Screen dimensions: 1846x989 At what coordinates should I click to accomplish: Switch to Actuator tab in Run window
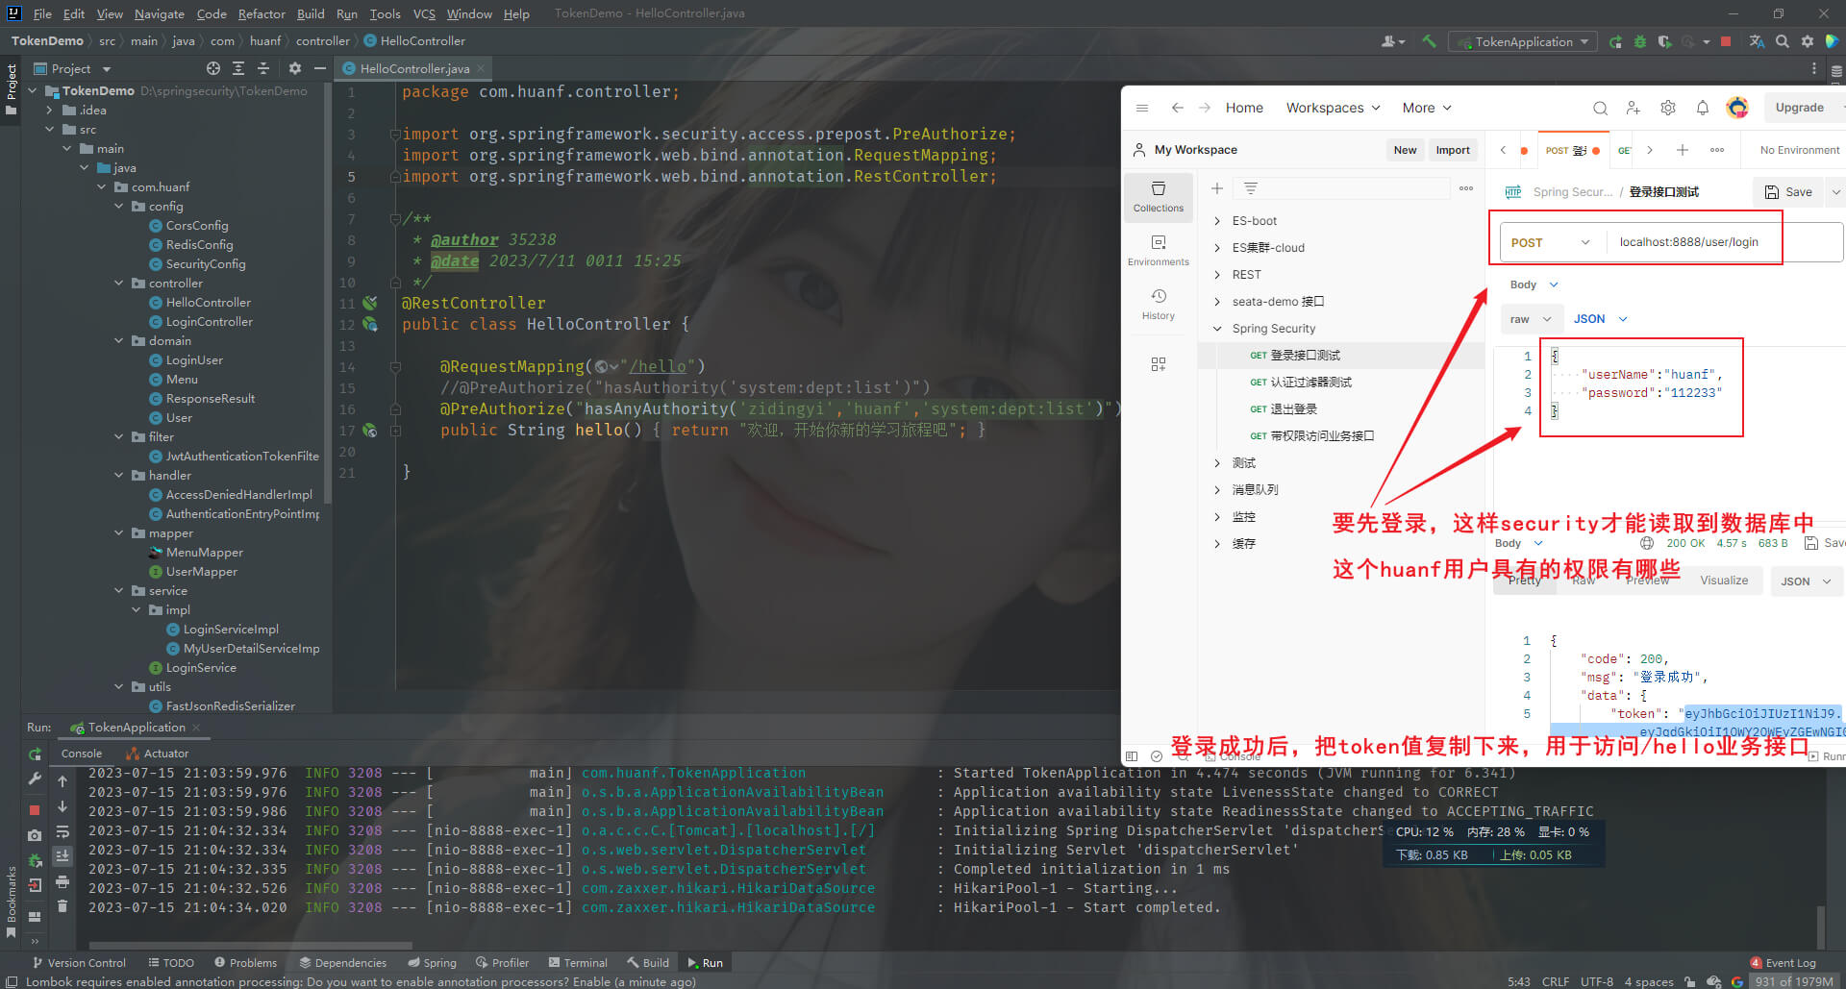click(x=158, y=754)
